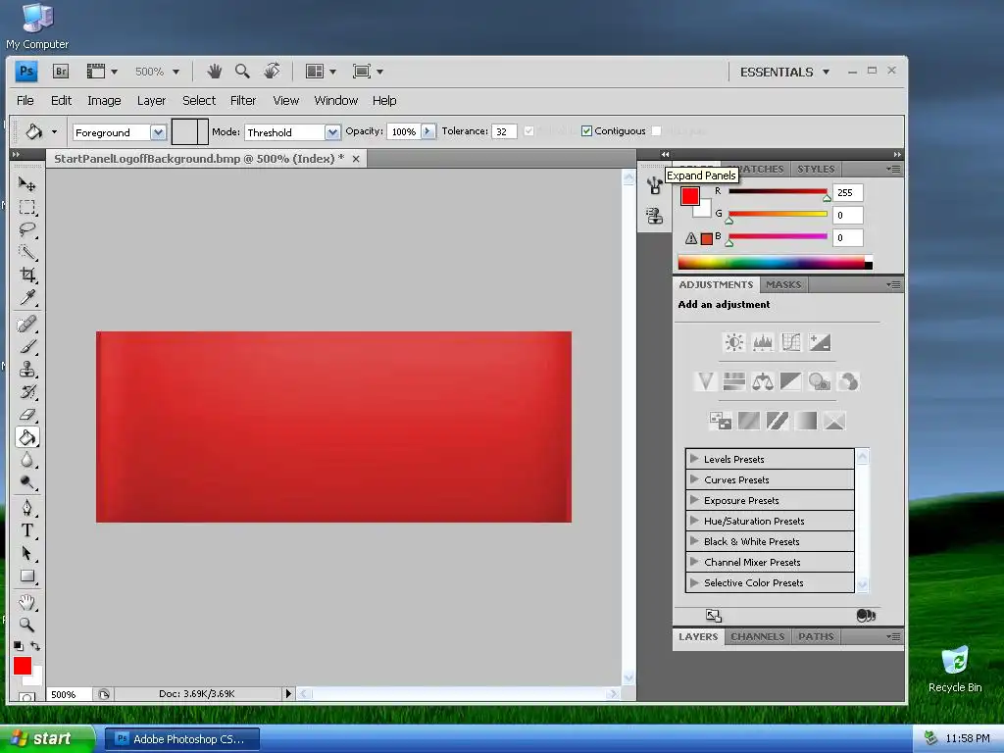The image size is (1004, 753).
Task: Click the Tolerance input field
Action: click(x=504, y=131)
